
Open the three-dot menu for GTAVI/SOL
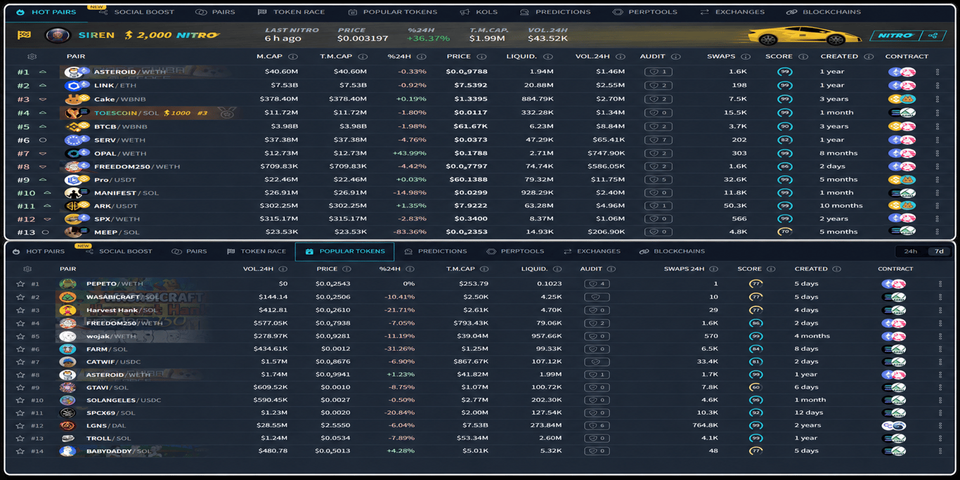(940, 387)
